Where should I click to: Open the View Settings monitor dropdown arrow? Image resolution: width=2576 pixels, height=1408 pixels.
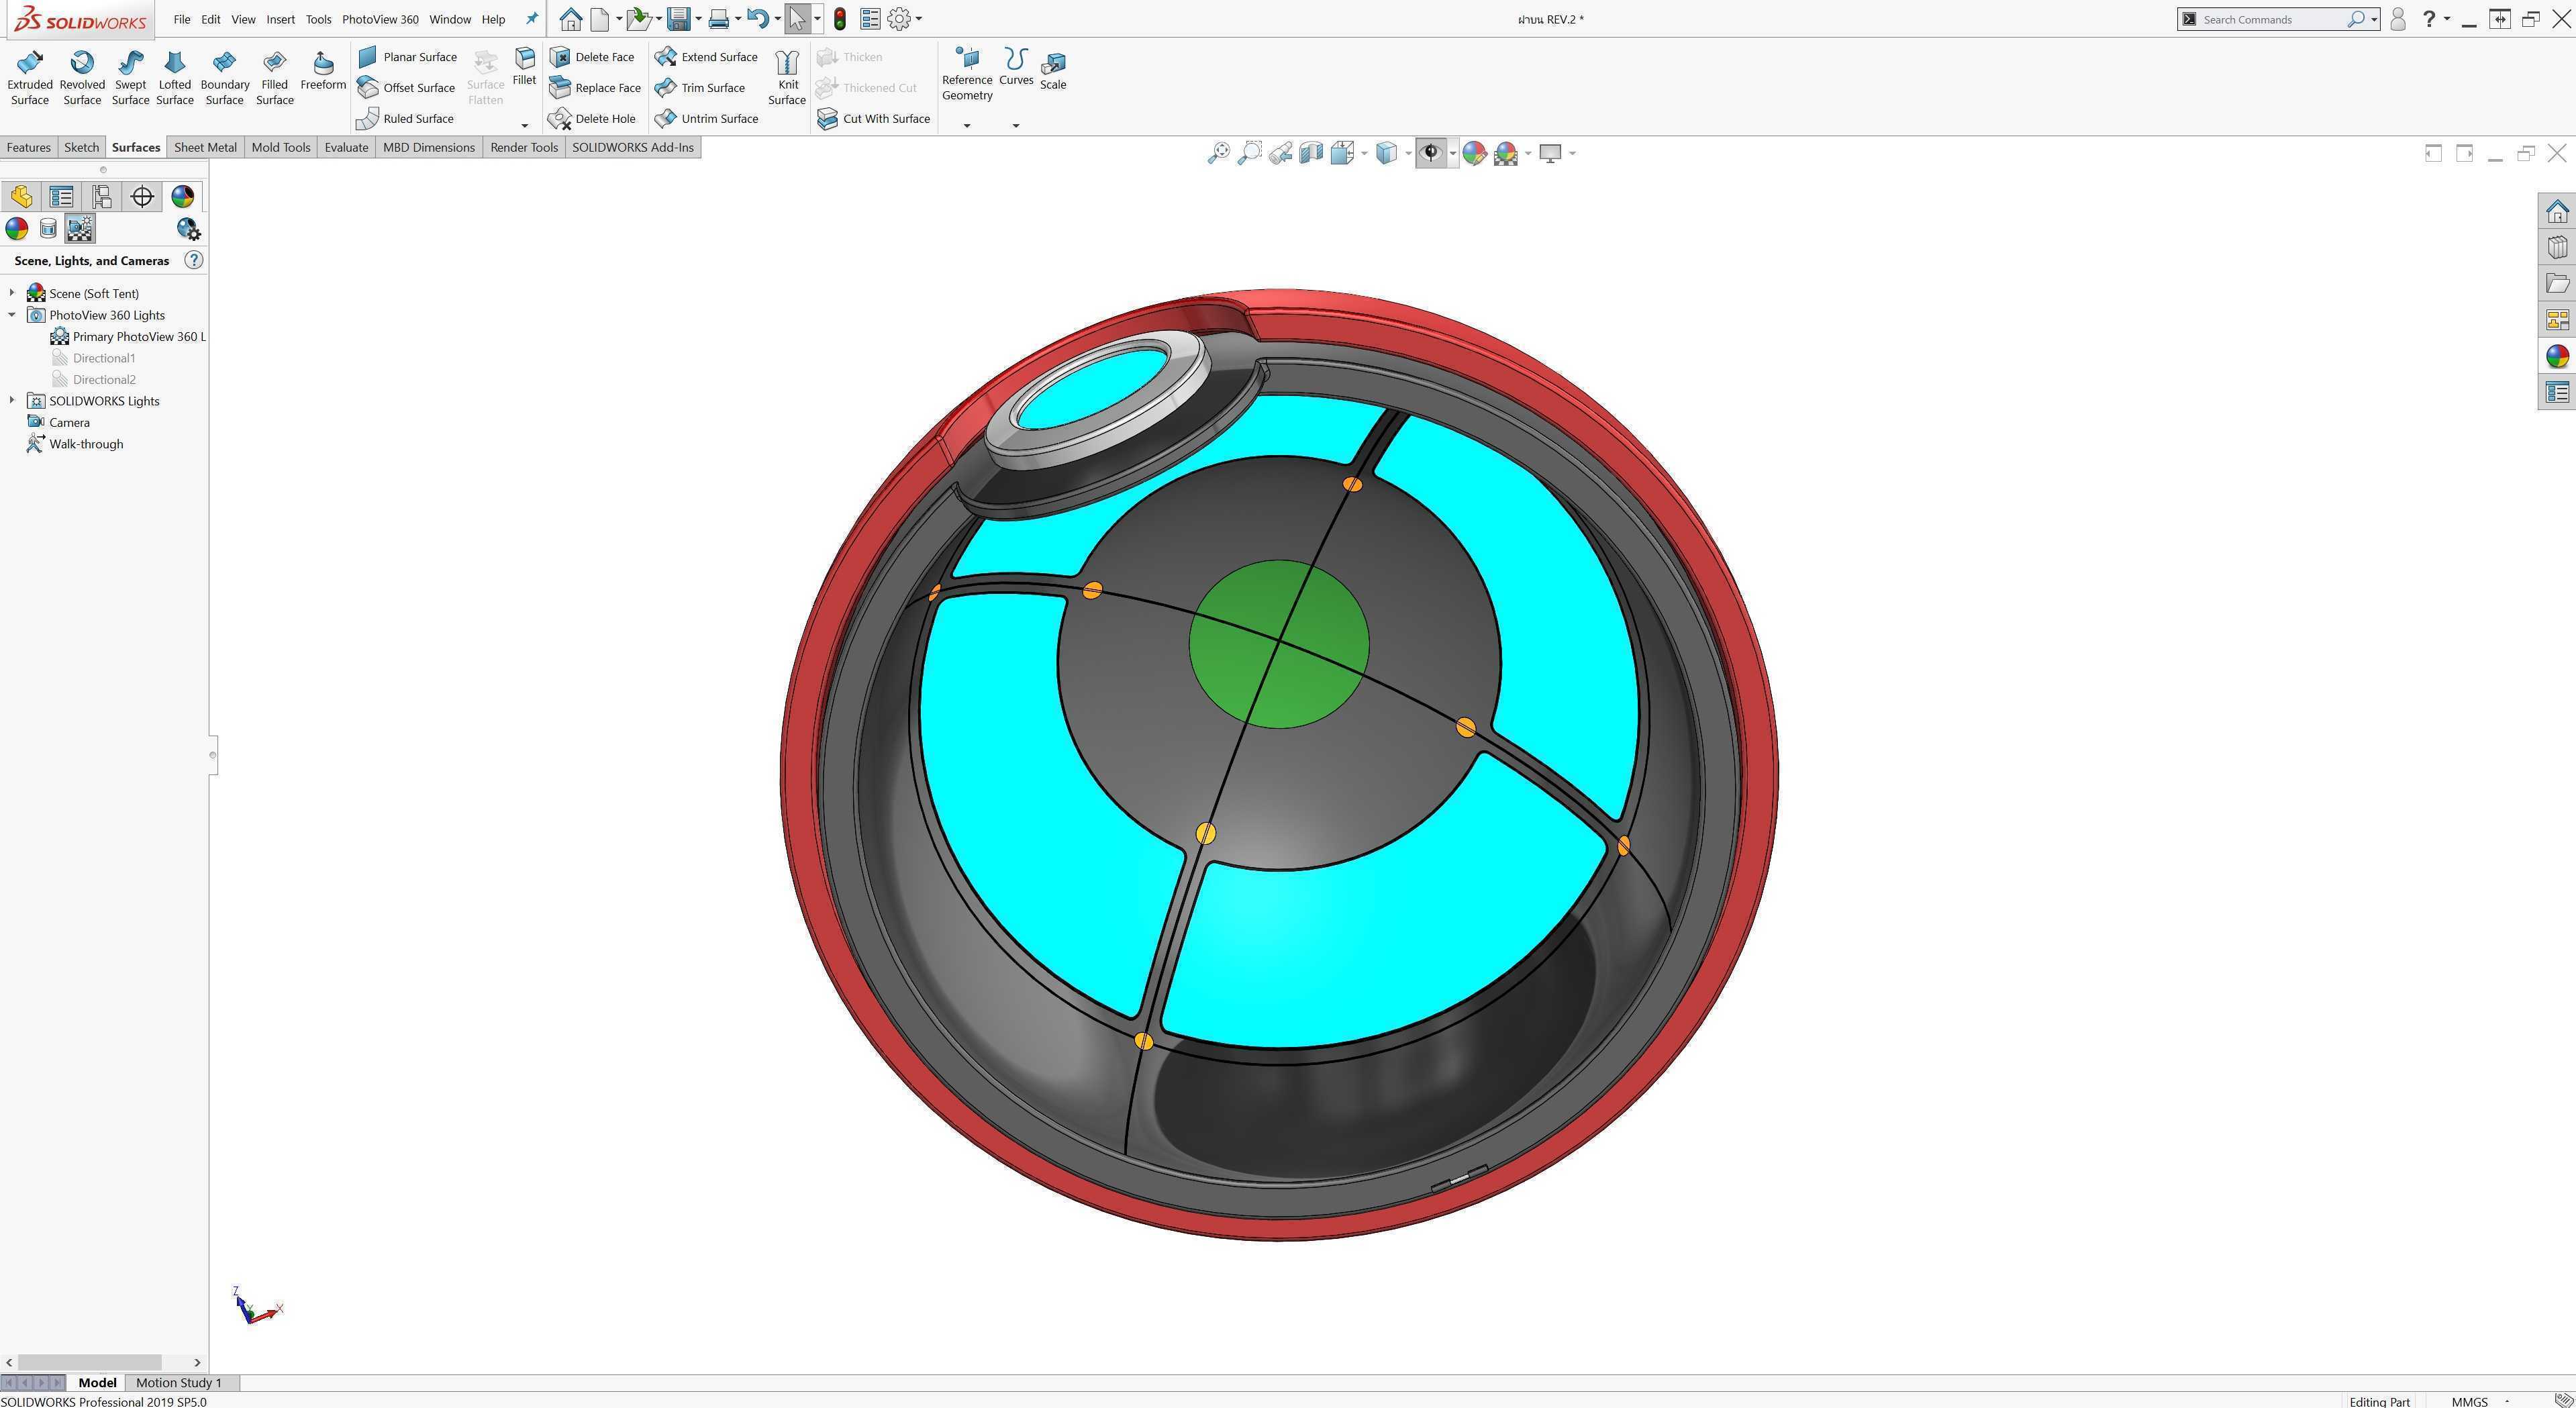click(x=1573, y=153)
